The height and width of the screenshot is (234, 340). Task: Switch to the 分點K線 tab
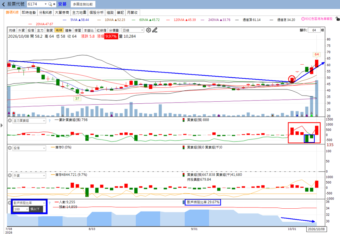click(x=45, y=13)
